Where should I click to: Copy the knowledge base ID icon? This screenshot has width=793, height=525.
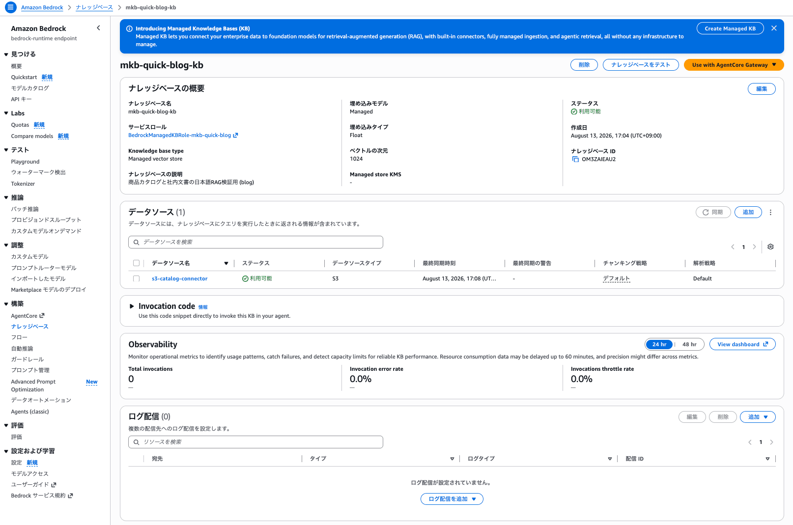(575, 159)
